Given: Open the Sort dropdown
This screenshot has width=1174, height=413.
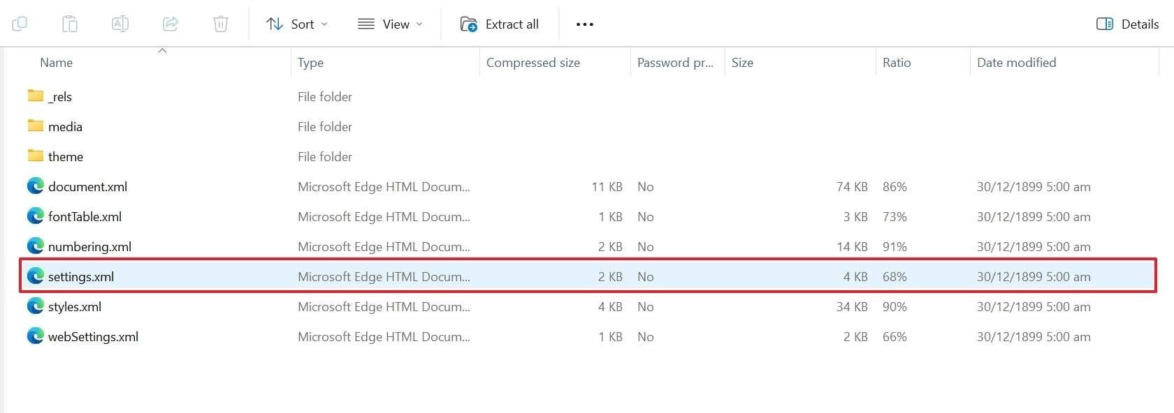Looking at the screenshot, I should click(x=297, y=24).
